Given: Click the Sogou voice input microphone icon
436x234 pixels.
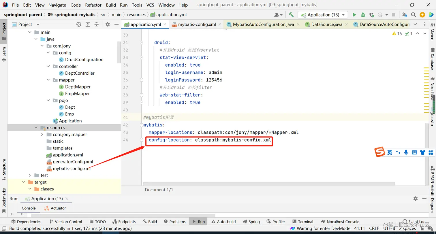Looking at the screenshot, I should pos(406,152).
